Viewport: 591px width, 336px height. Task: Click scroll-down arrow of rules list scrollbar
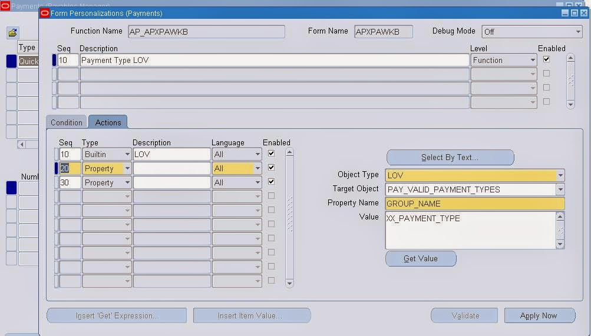(x=570, y=104)
